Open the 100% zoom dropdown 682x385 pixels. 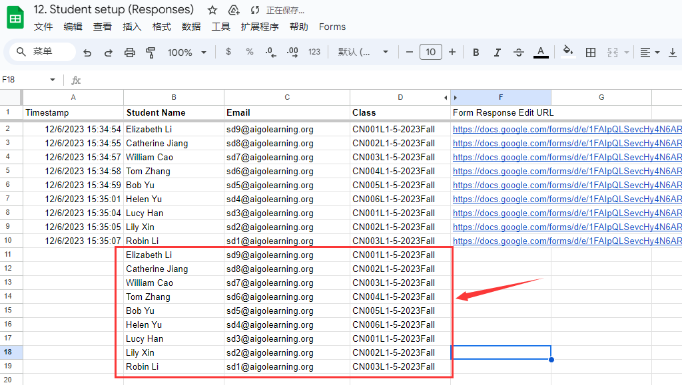(x=187, y=53)
